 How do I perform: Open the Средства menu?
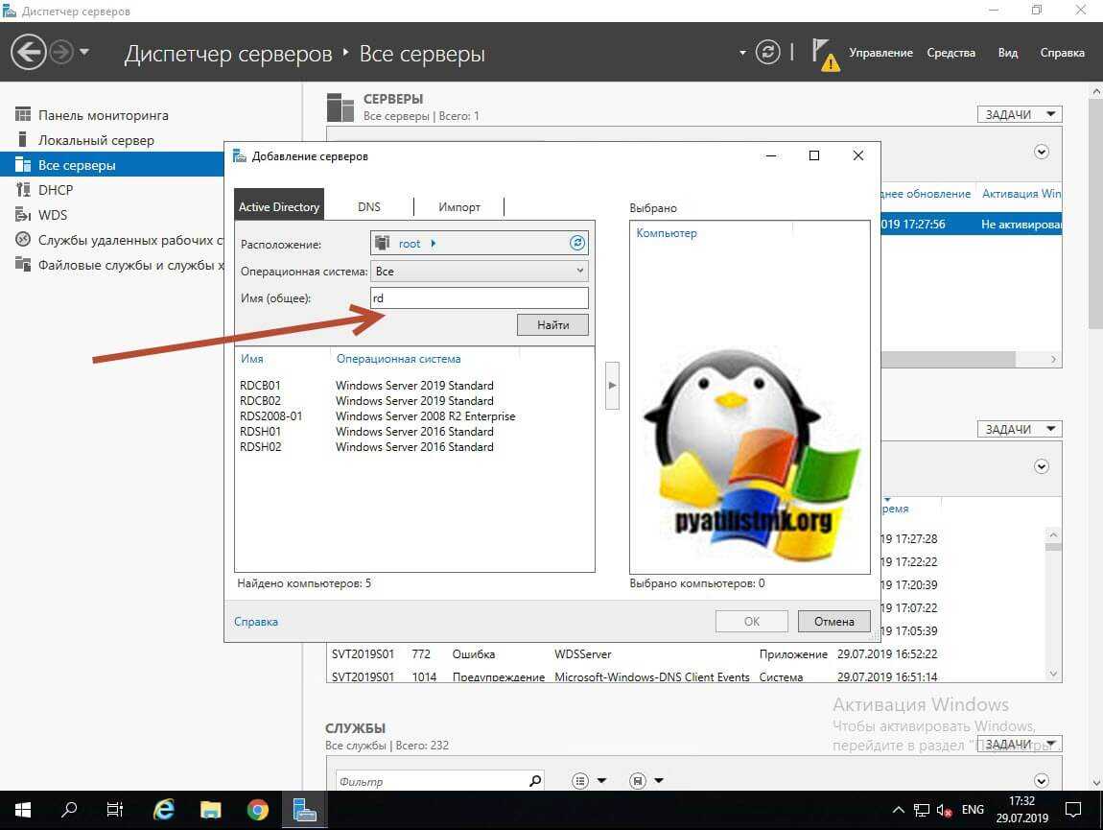[x=950, y=53]
